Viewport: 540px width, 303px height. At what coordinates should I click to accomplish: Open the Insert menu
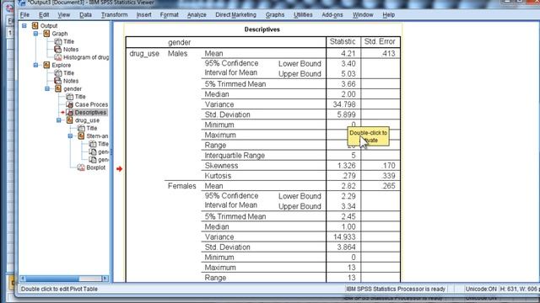pyautogui.click(x=144, y=15)
